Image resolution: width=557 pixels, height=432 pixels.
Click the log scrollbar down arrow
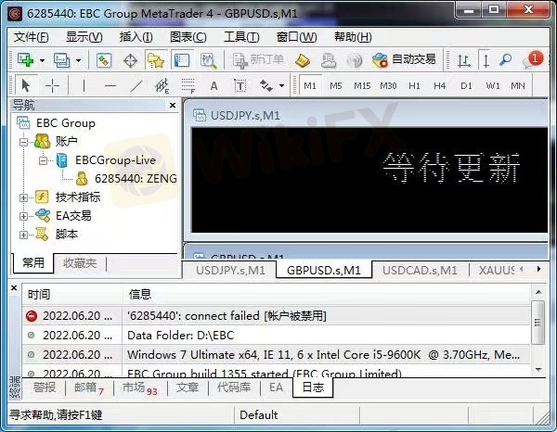538,370
